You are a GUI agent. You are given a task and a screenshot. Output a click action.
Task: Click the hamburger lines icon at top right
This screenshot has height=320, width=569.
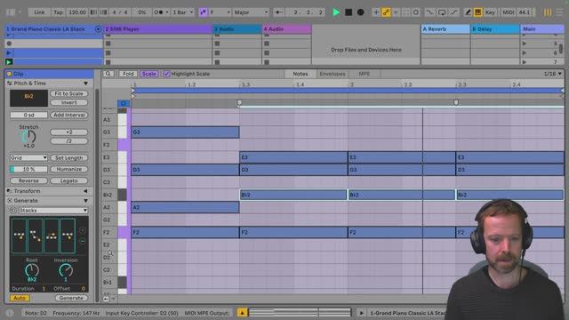coord(560,12)
